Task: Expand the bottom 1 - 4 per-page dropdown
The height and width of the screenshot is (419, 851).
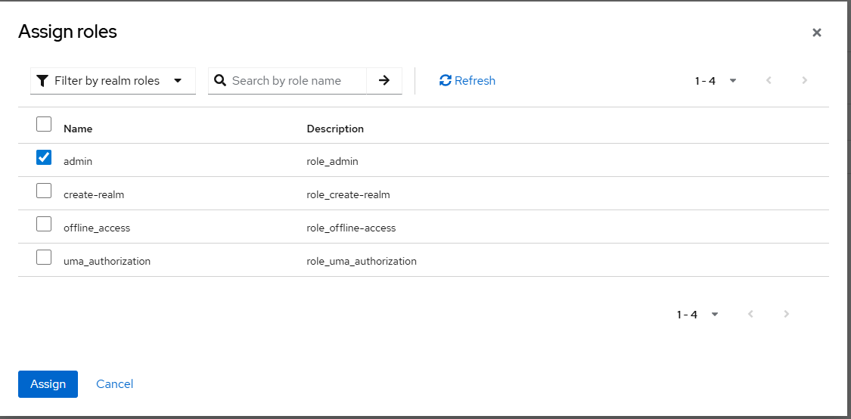Action: [697, 314]
